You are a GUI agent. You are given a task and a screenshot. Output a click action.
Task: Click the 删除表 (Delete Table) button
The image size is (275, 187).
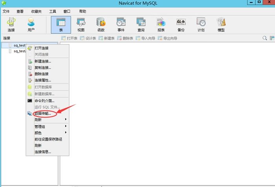125,38
